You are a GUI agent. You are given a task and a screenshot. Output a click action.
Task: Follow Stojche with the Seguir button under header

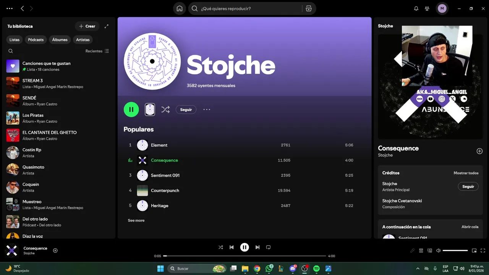tap(186, 110)
